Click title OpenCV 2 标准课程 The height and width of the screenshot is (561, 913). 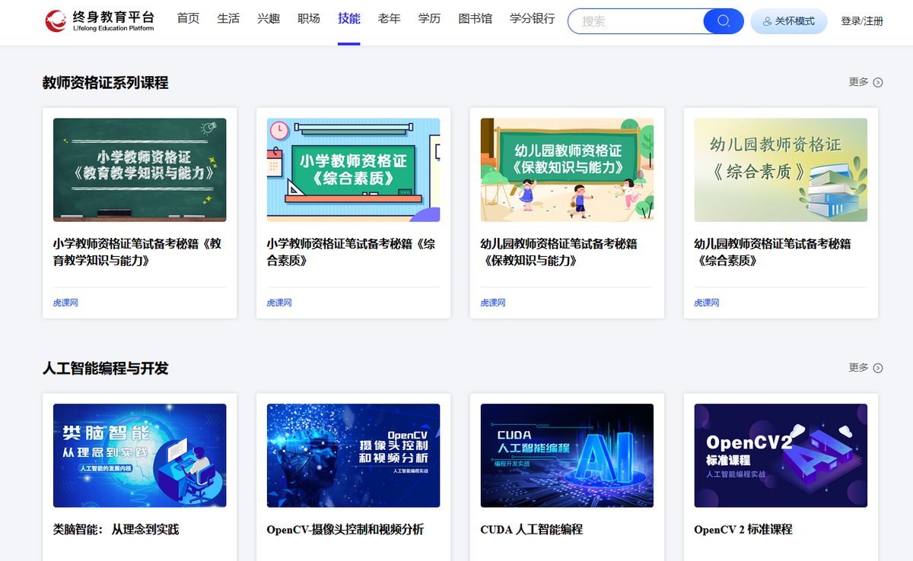click(743, 530)
